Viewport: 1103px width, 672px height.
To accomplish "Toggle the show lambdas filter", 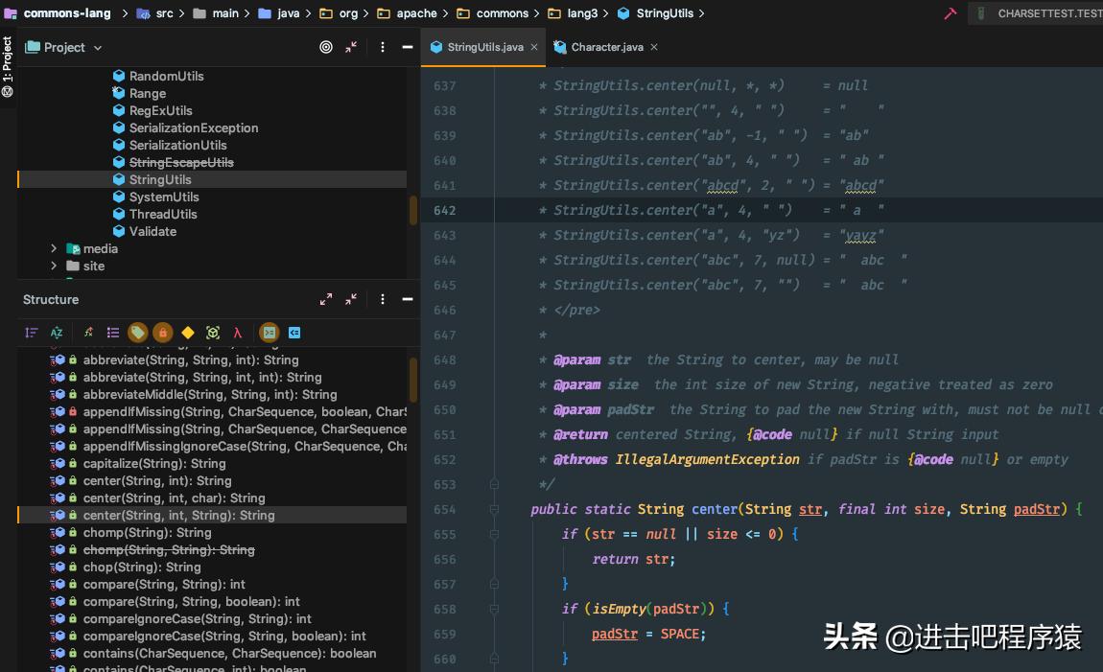I will [237, 333].
